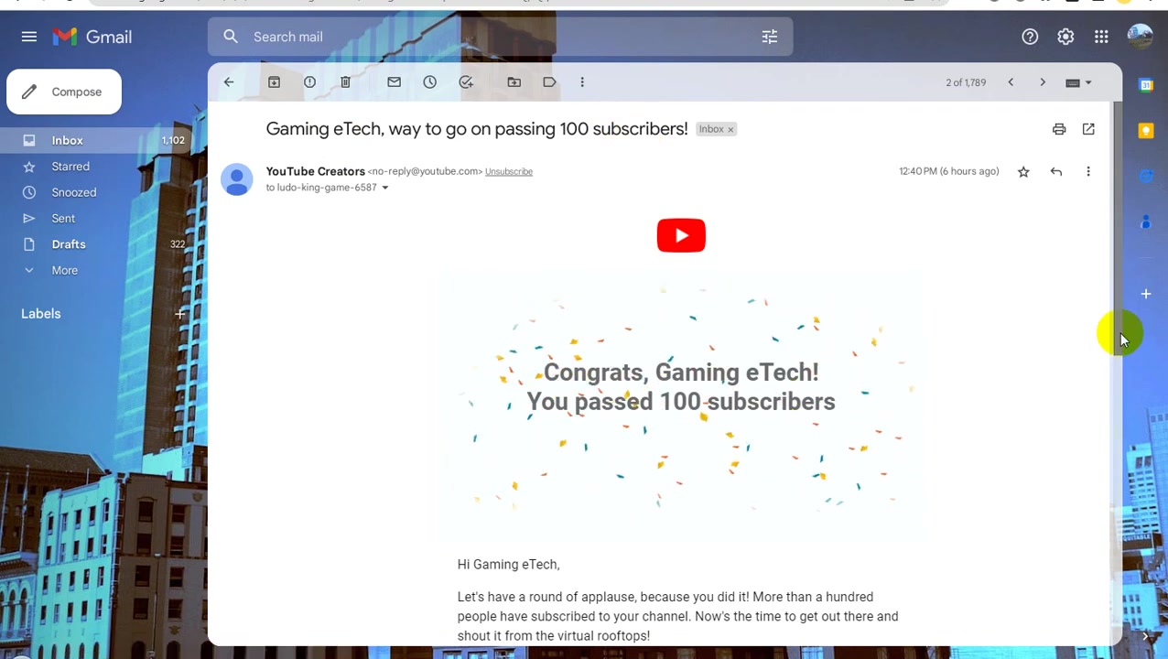Report spam with the exclamation icon
Screen dimensions: 1168x659
coord(309,82)
